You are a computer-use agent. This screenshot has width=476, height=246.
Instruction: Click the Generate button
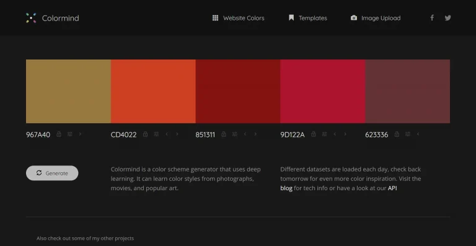(x=52, y=174)
